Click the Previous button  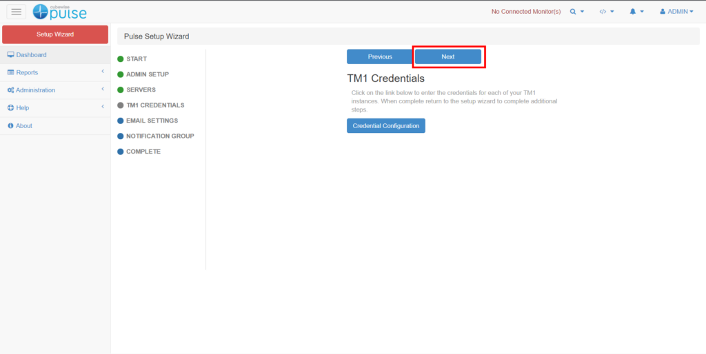point(380,56)
